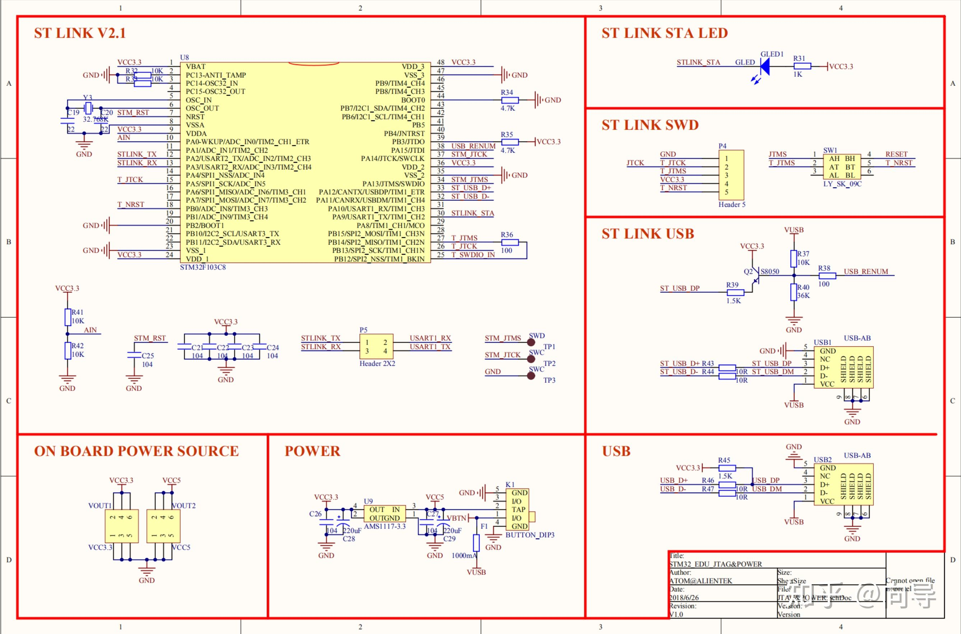
Task: Click the "ST LINK V2.1" section heading
Action: (80, 33)
